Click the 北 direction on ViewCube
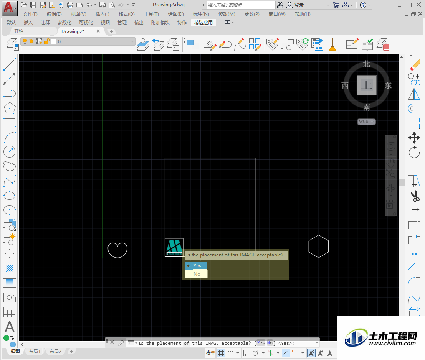 367,64
